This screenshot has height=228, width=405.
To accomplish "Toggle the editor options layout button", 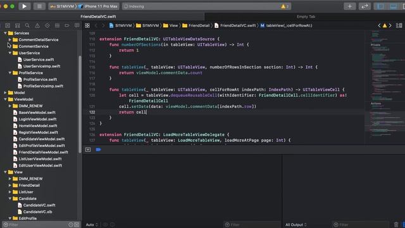I will (x=399, y=25).
